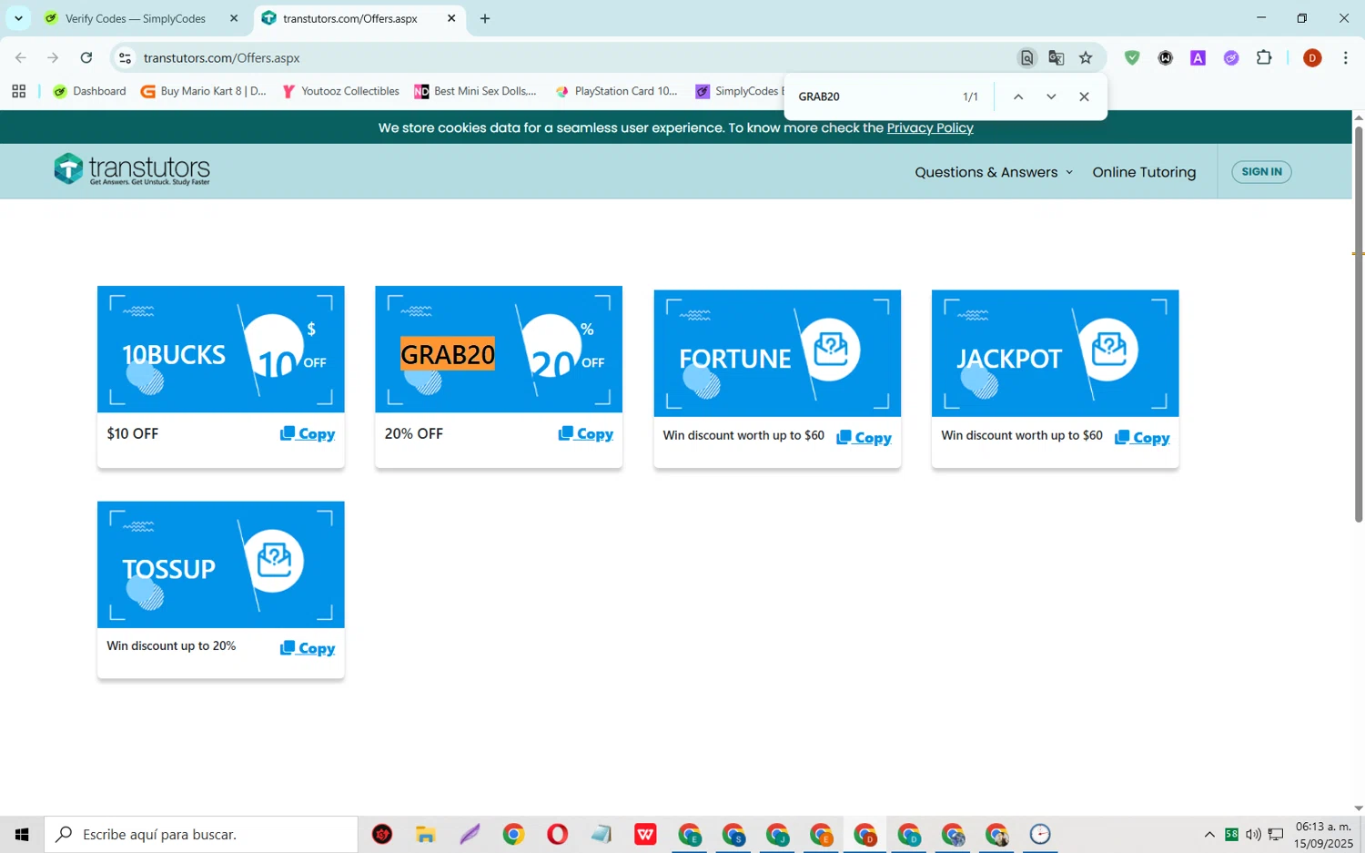Image resolution: width=1365 pixels, height=853 pixels.
Task: Close the Verify Codes tab
Action: tap(234, 18)
